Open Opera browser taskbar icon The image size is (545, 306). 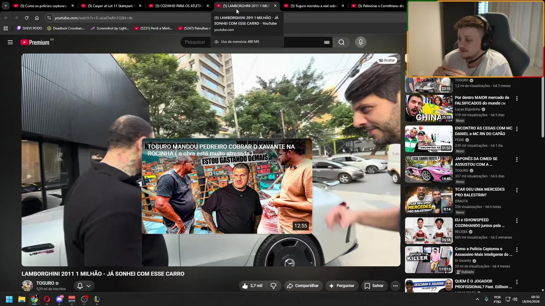[x=47, y=299]
